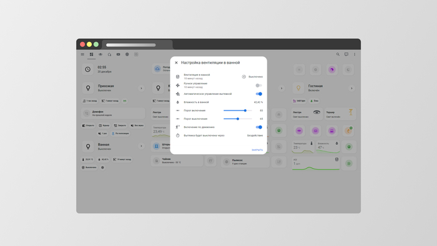Viewport: 437px width, 246px height.
Task: Expand the Ванная room chevron
Action: pos(141,146)
